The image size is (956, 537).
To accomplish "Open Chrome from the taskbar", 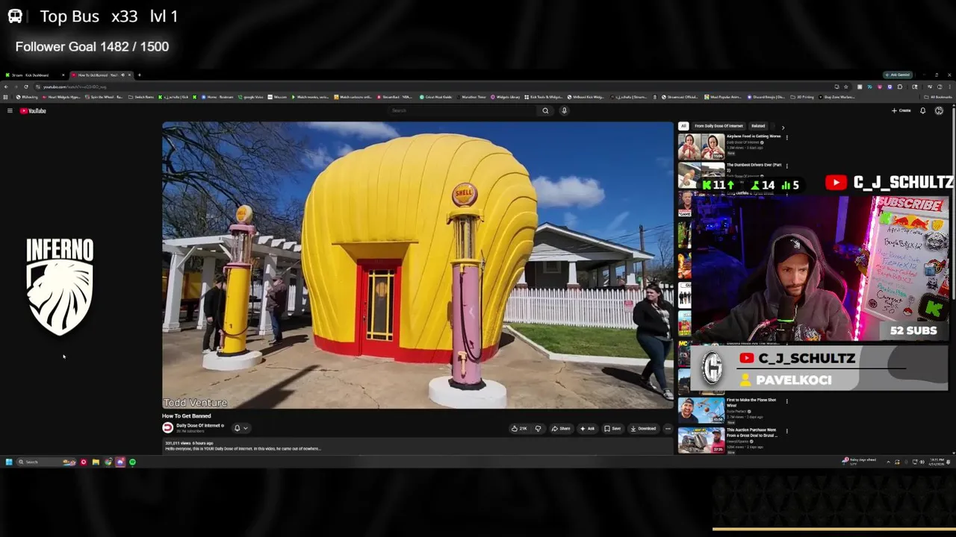I will [108, 462].
